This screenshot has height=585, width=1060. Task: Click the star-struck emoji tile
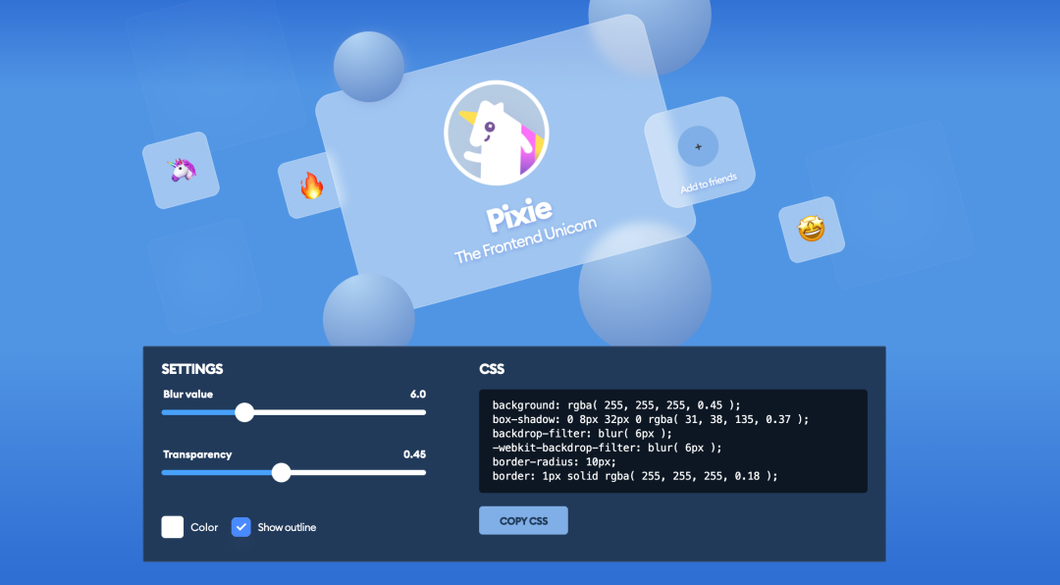click(812, 230)
